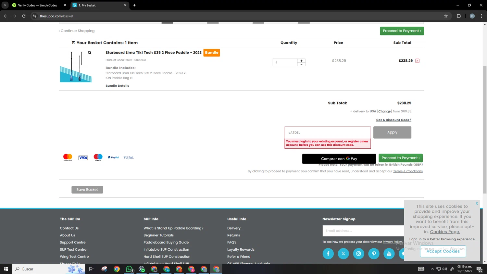Close the My Basket tab

(x=125, y=5)
